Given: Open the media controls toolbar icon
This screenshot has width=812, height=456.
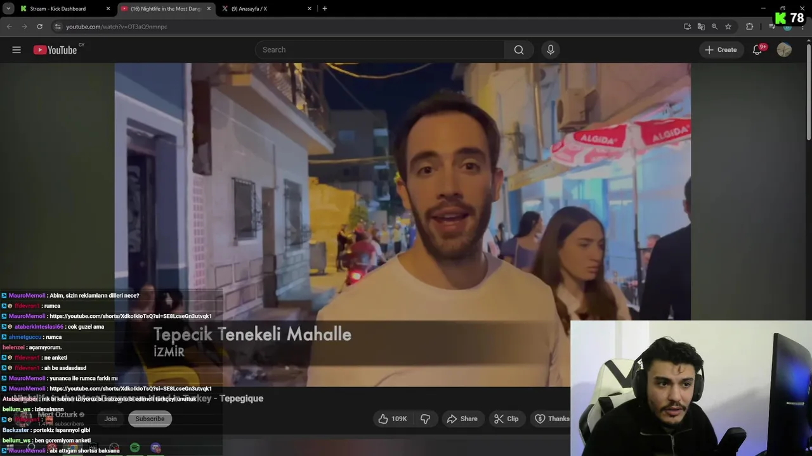Looking at the screenshot, I should coord(771,27).
